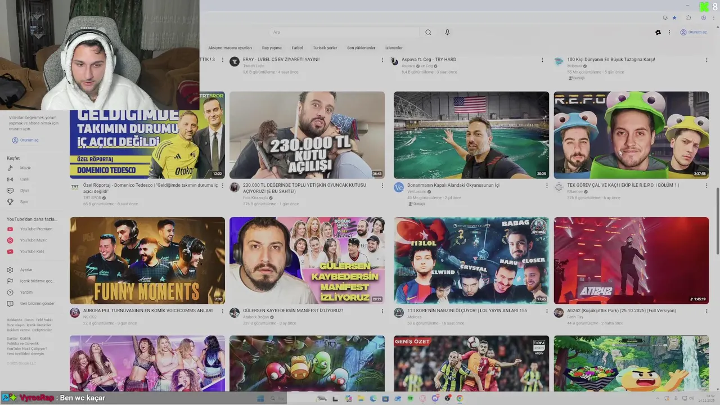Open options menu for Gülersen Kaybedersin video
720x405 pixels.
(x=382, y=310)
